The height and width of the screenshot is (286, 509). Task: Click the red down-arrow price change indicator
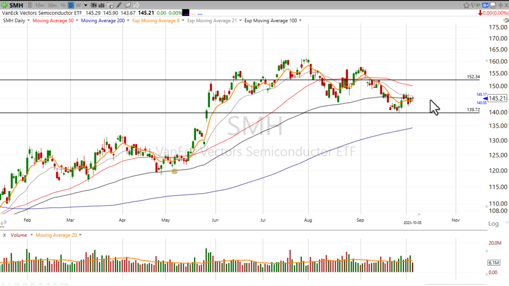[x=480, y=13]
